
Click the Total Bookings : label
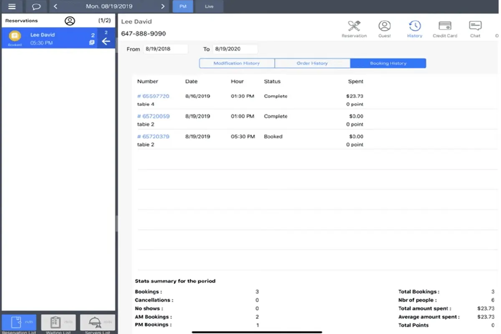[x=419, y=292]
